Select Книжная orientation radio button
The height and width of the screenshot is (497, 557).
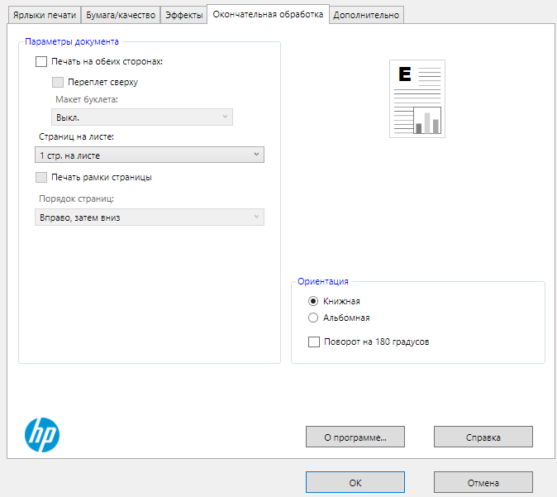[313, 301]
